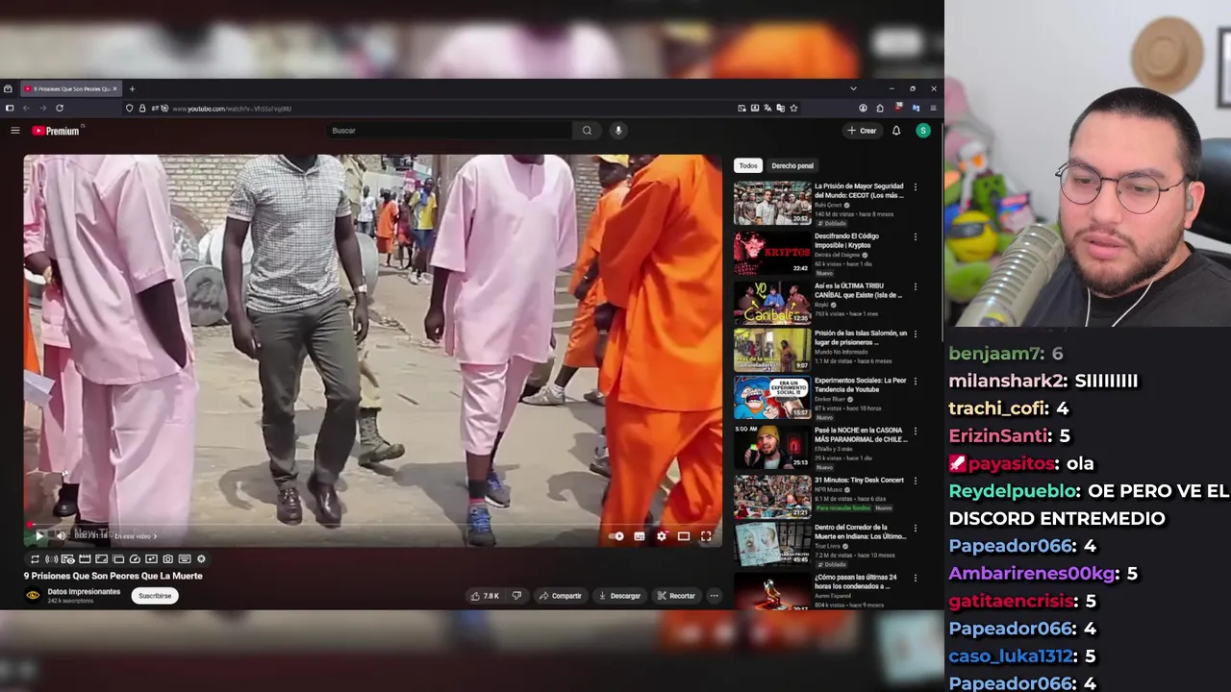Open the Experimentos Sociales video thumbnail

(772, 398)
